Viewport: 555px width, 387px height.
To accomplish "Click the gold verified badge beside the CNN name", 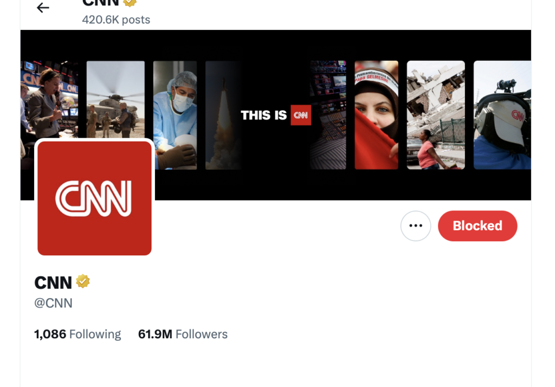I will coord(83,282).
